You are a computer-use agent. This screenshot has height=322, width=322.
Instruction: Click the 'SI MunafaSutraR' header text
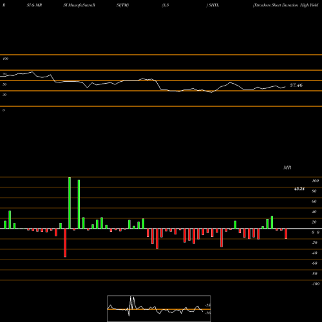[79, 5]
